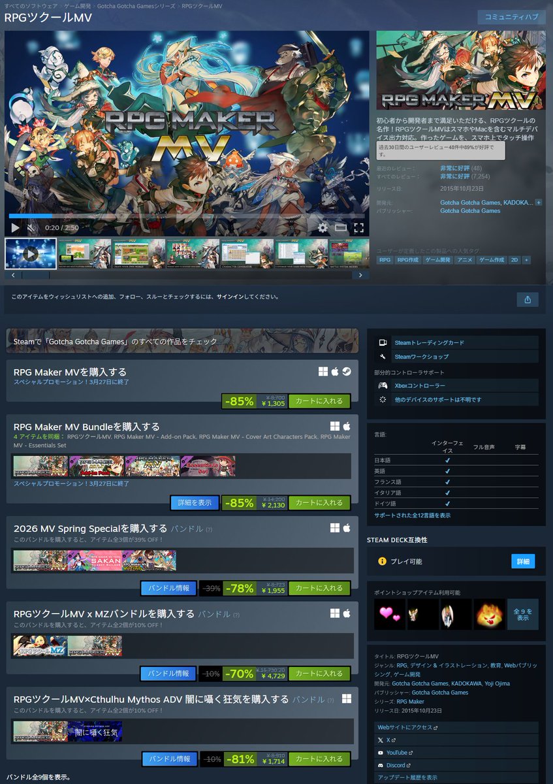
Task: Enter fullscreen video mode
Action: click(358, 228)
